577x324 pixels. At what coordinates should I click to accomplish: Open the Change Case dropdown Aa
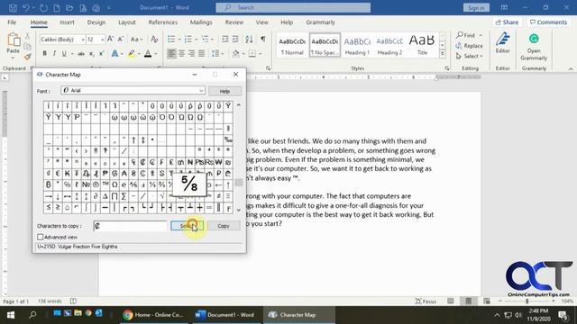point(136,39)
